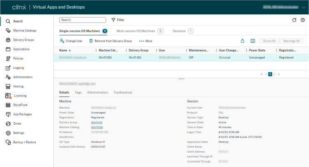
Task: Click the 41 minutes Time in State value
Action: pos(225,127)
